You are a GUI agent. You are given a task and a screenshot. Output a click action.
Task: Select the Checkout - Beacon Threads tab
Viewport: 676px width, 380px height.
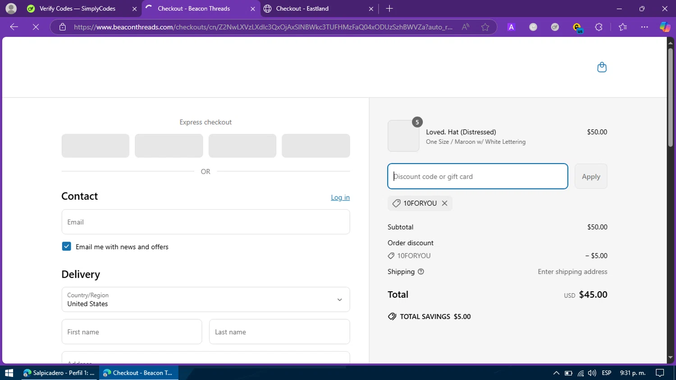click(x=194, y=9)
